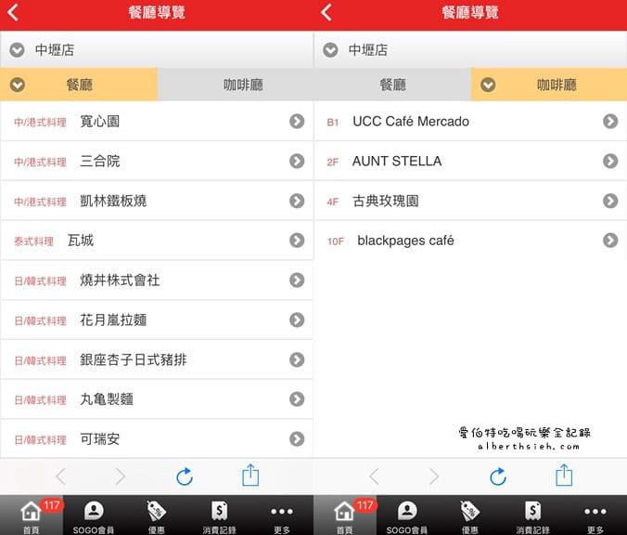
Task: Open 優惠 offers tab on left screen
Action: click(157, 515)
